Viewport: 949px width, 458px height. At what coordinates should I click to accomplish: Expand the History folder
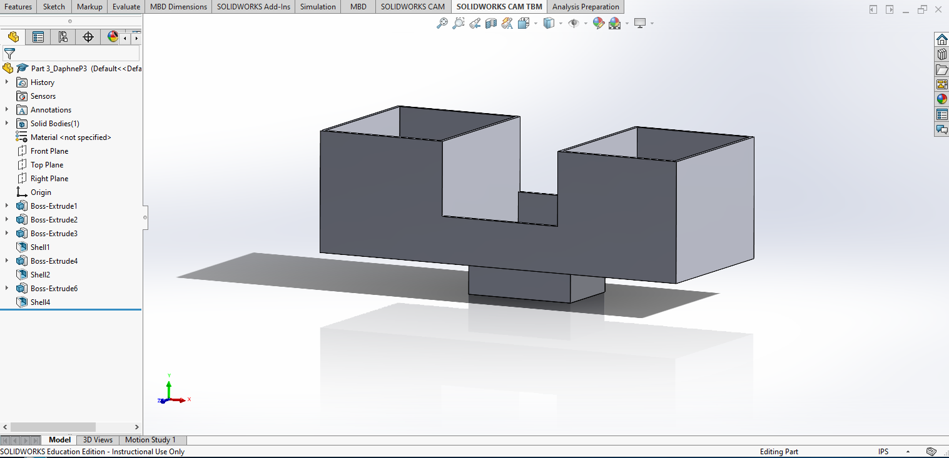[7, 82]
